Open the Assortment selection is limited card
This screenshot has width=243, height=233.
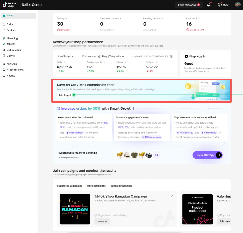click(x=84, y=127)
